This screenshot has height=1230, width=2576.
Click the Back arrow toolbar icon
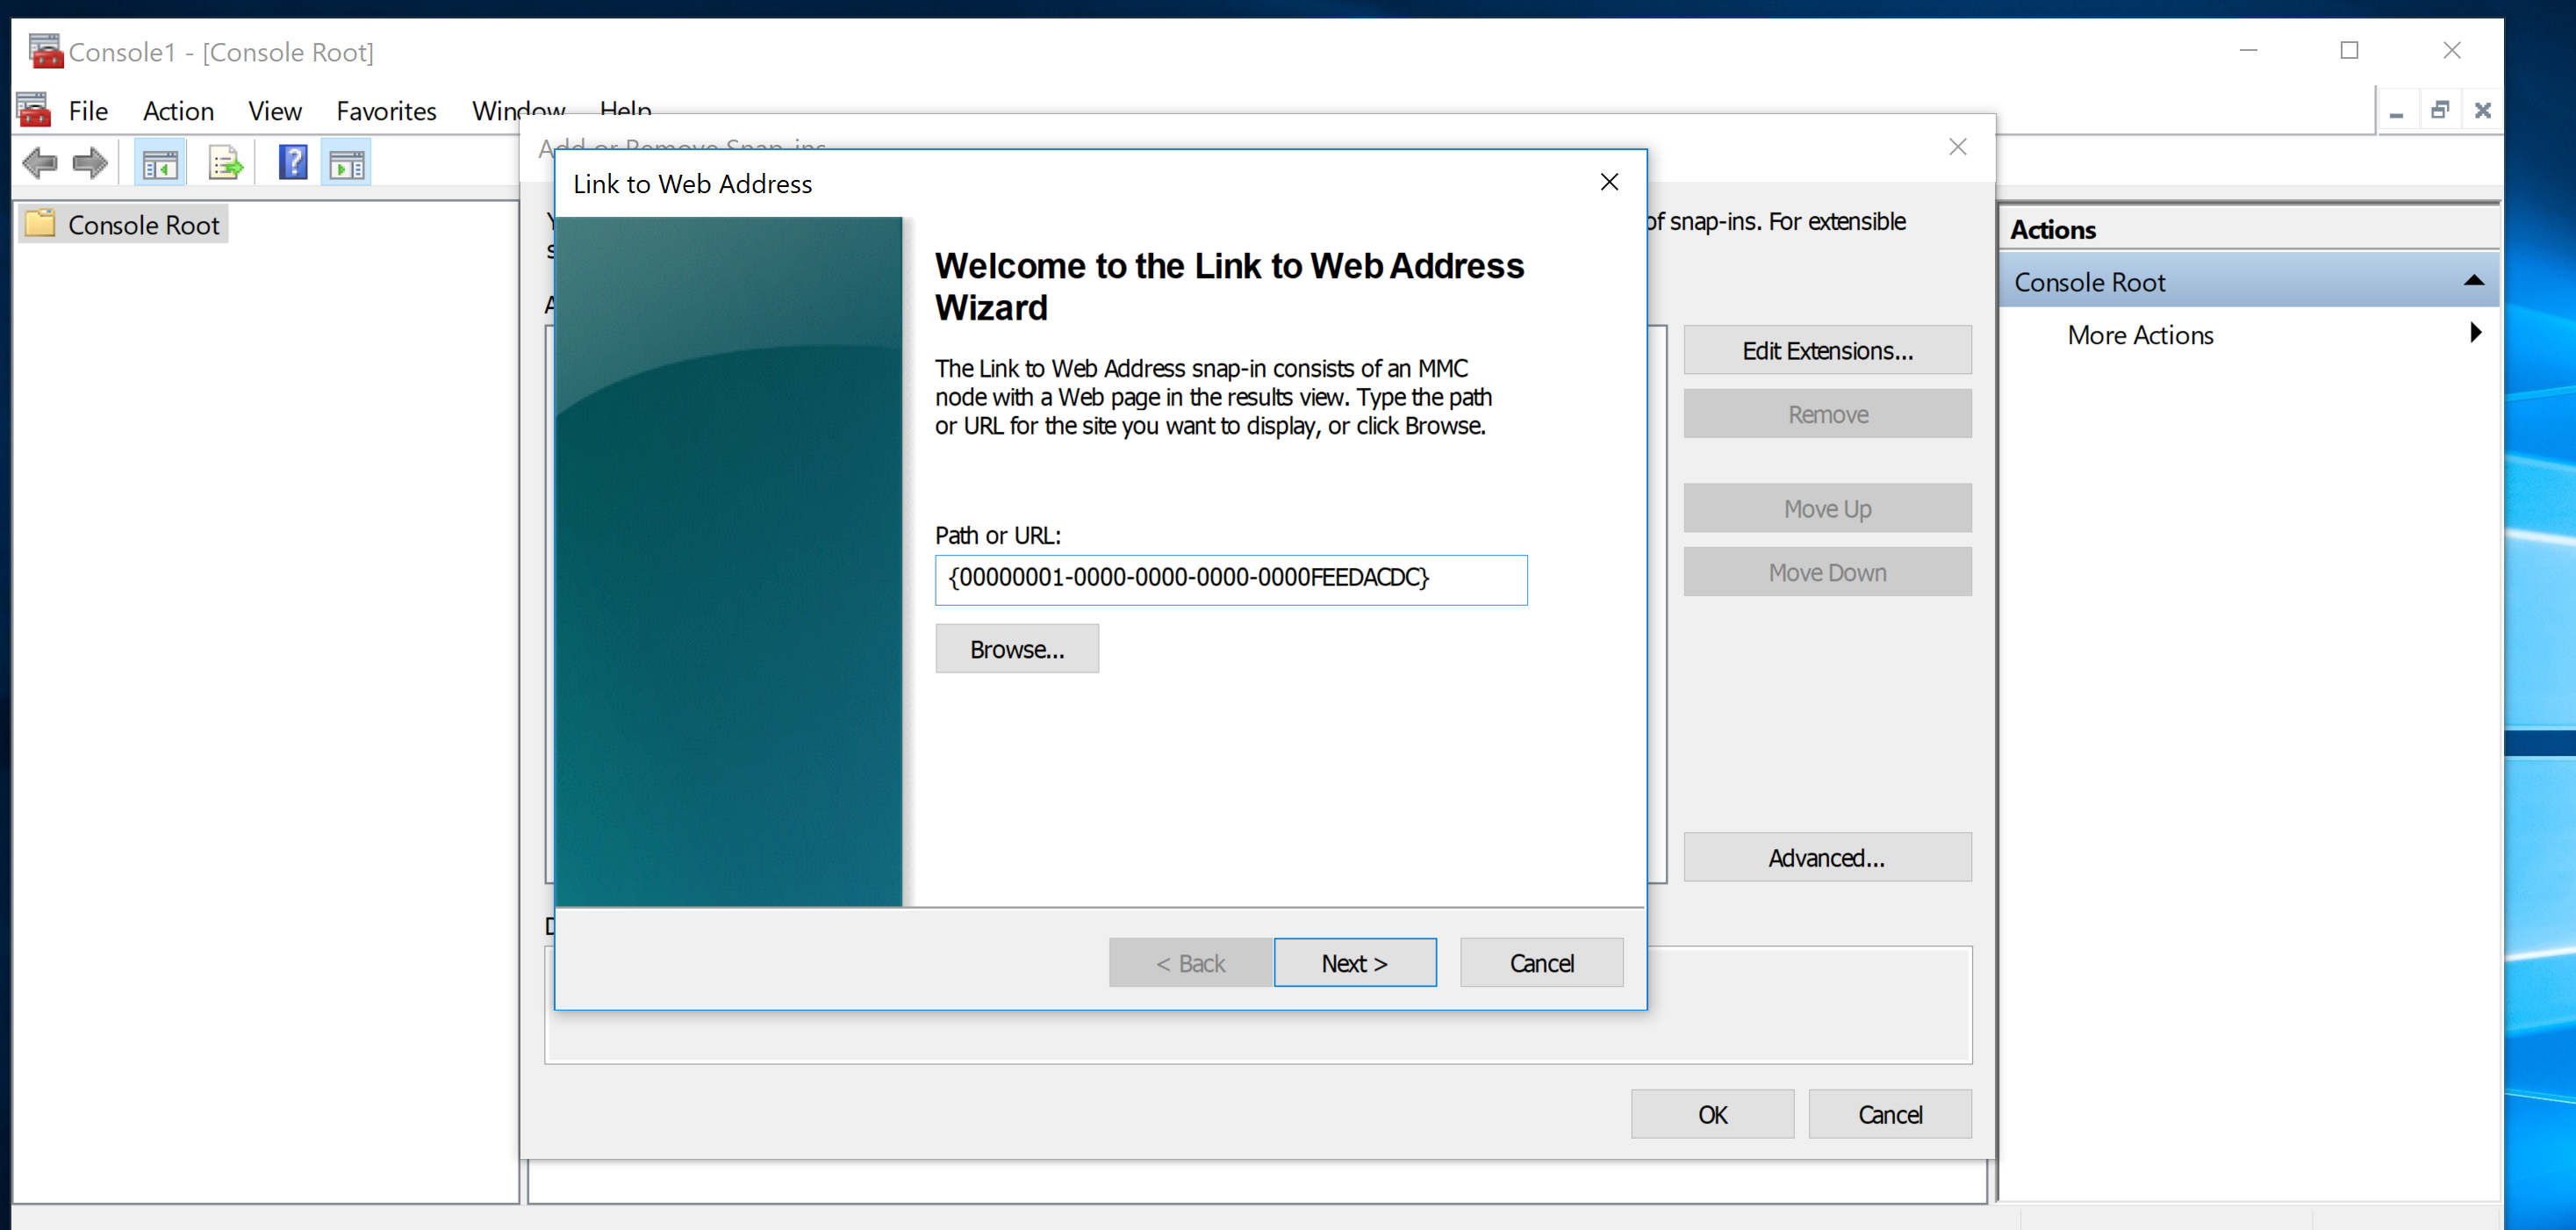(40, 163)
